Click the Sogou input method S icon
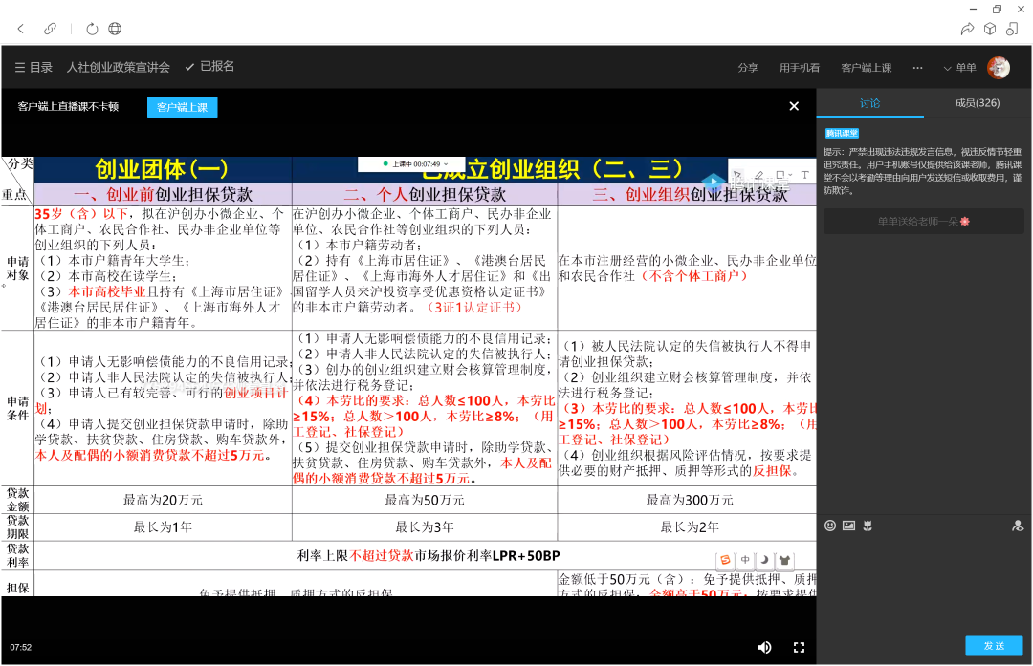The height and width of the screenshot is (666, 1033). coord(725,559)
